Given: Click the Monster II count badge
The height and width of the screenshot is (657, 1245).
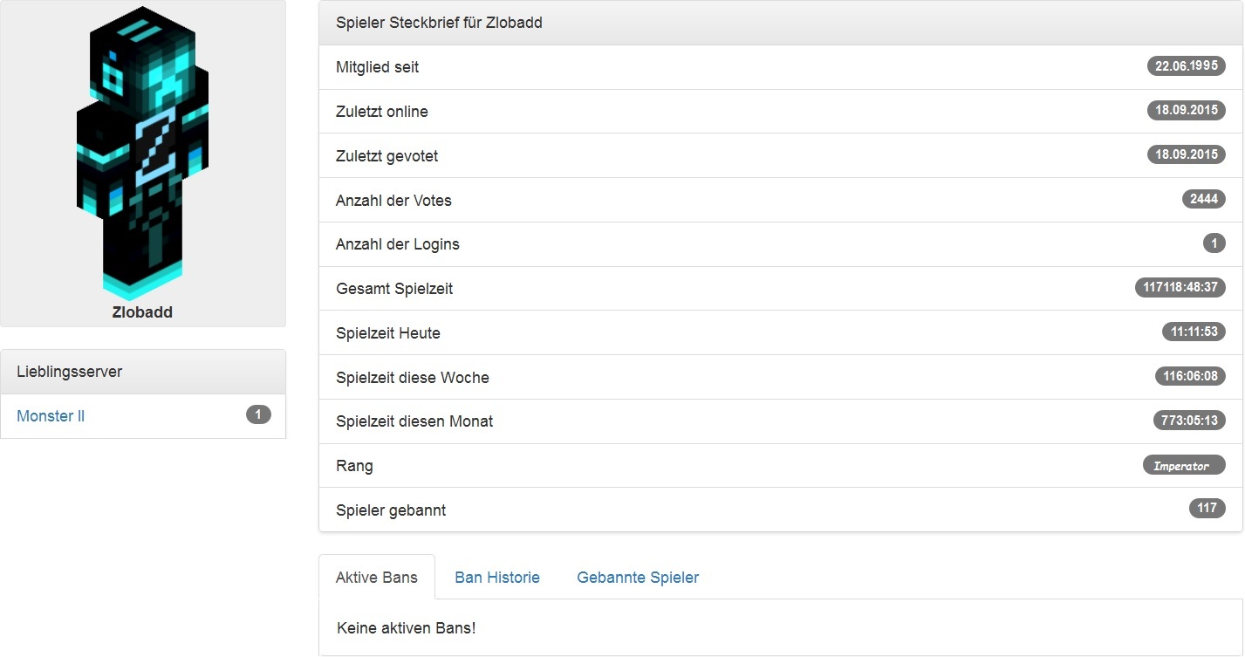Looking at the screenshot, I should (x=258, y=414).
